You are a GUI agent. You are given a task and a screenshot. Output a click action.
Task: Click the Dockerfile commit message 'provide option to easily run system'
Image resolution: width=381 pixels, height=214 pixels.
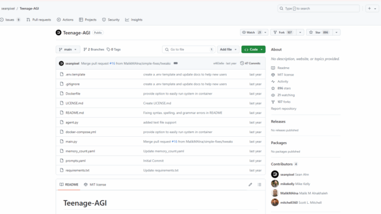point(177,94)
